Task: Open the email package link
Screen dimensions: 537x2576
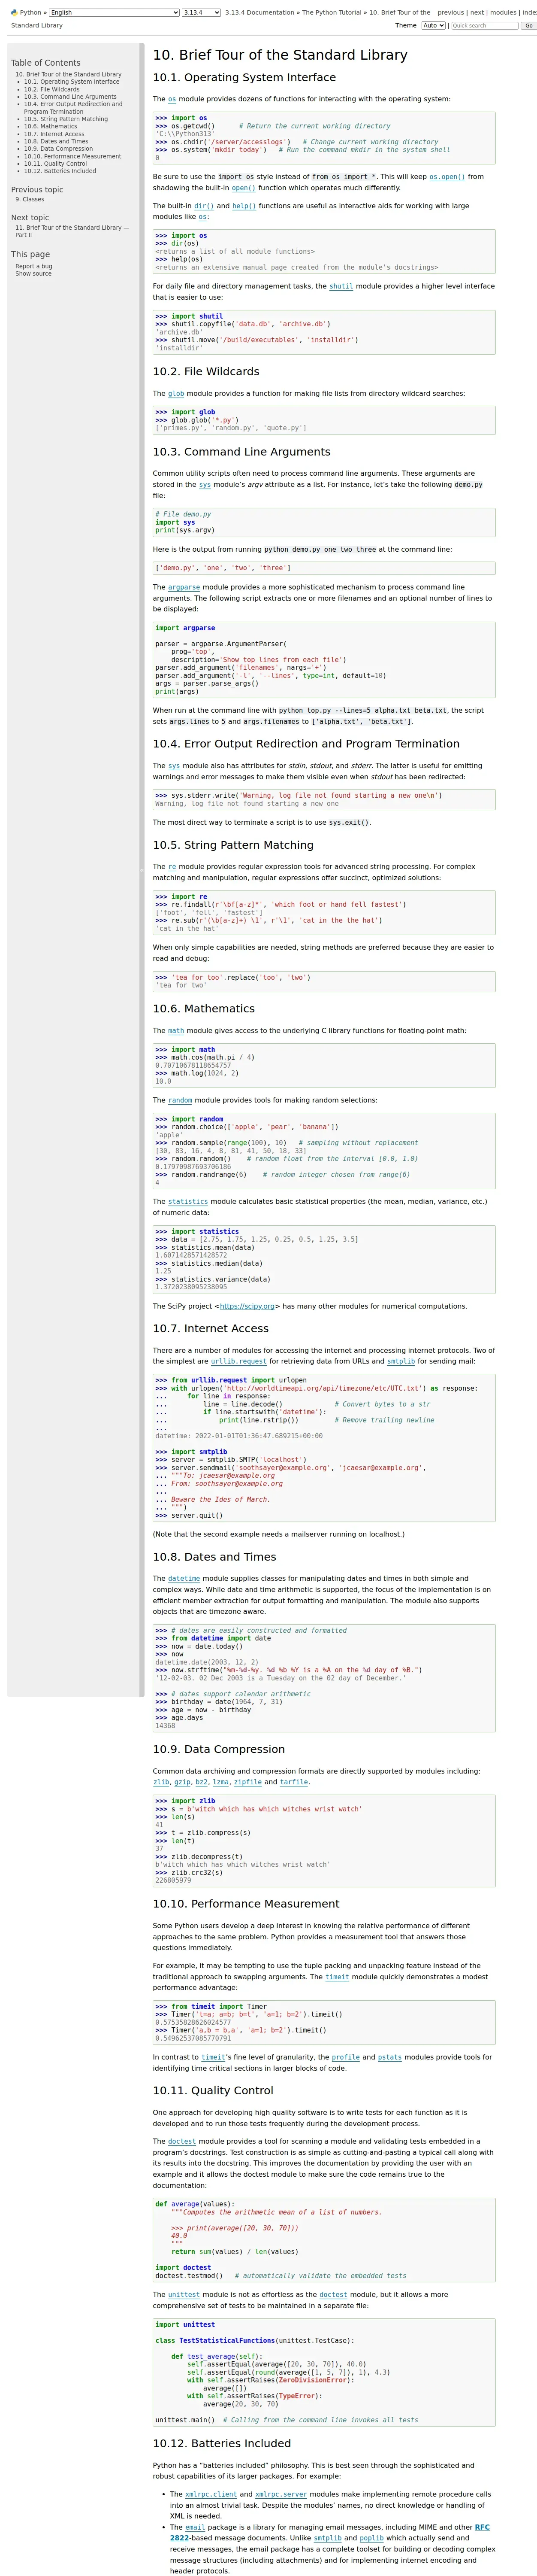Action: (195, 2527)
